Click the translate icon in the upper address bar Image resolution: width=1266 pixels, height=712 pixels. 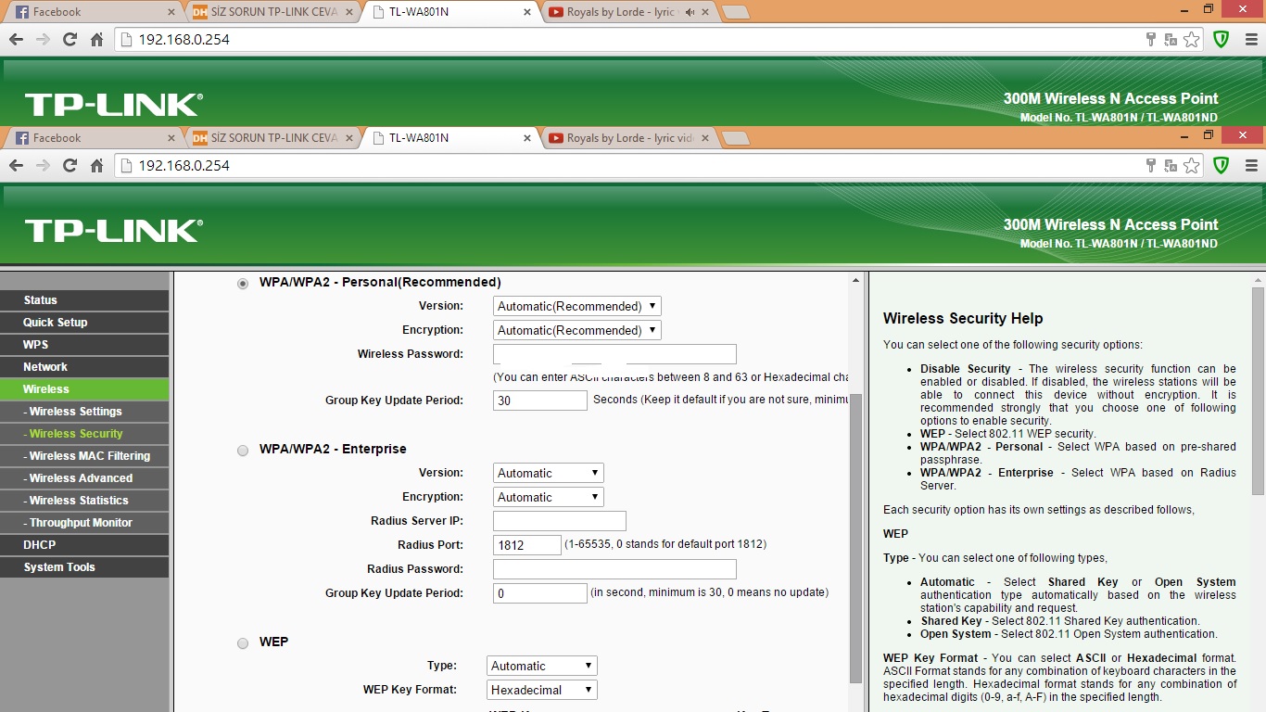pos(1171,40)
